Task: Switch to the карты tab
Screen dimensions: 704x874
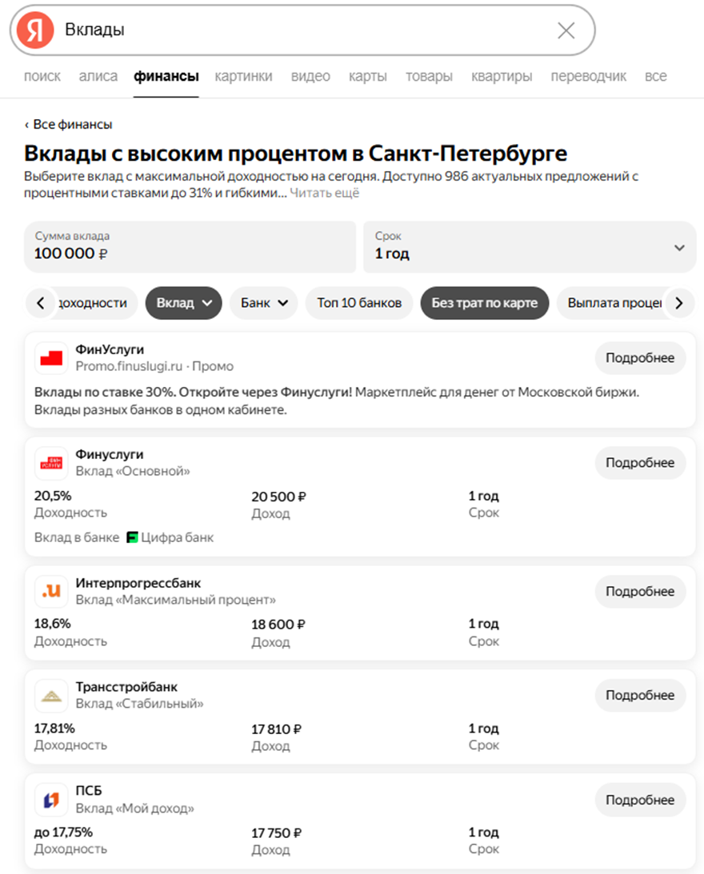Action: click(367, 77)
